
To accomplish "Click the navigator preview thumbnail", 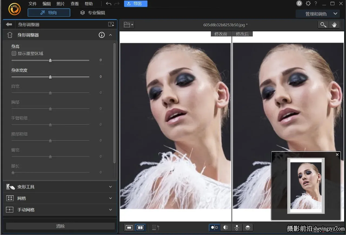I will coord(306,185).
